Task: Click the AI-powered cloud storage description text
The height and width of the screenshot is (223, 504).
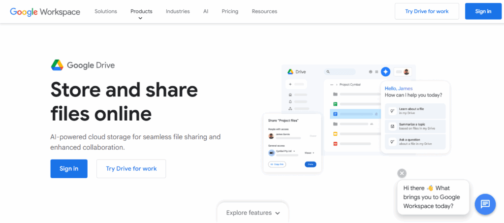Action: pyautogui.click(x=135, y=142)
